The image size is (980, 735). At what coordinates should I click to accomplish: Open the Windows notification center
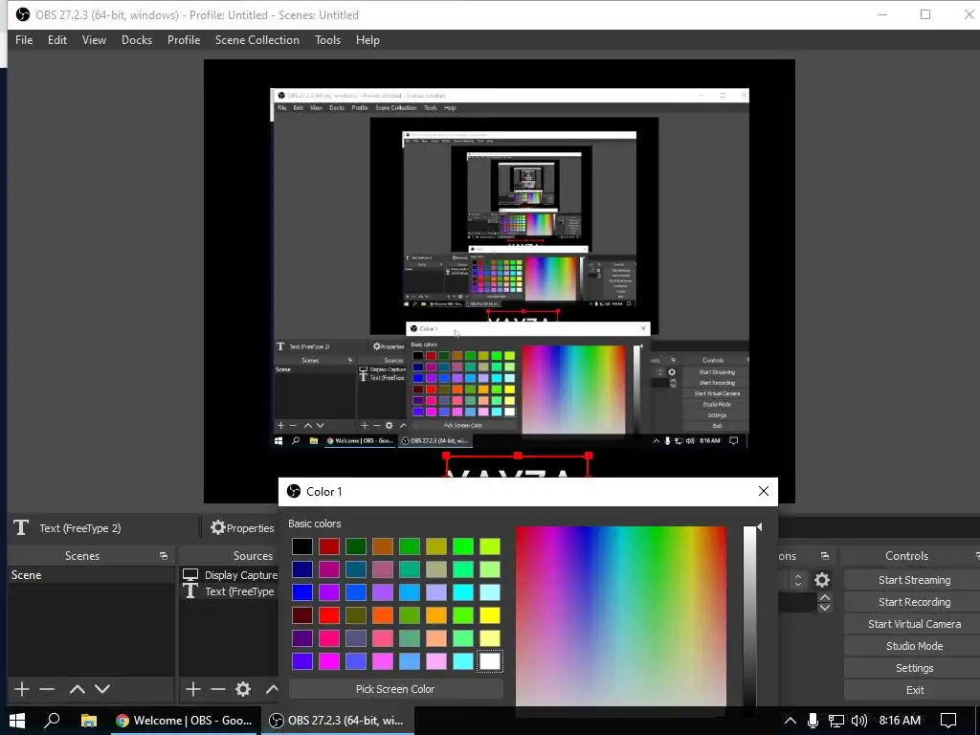(x=948, y=721)
